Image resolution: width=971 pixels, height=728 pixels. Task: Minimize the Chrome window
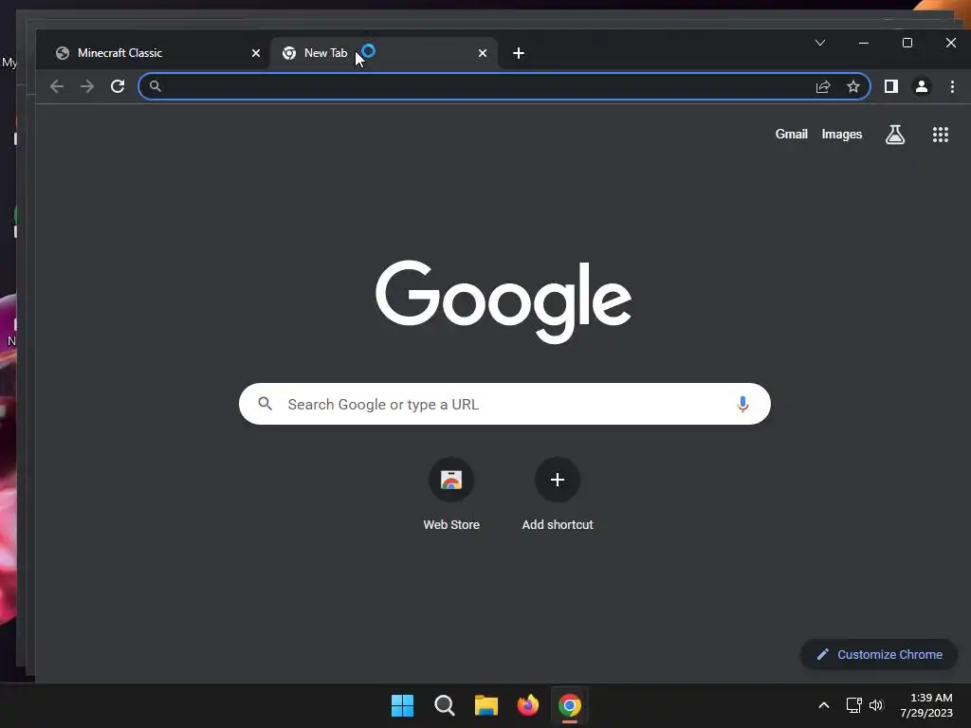[x=864, y=43]
